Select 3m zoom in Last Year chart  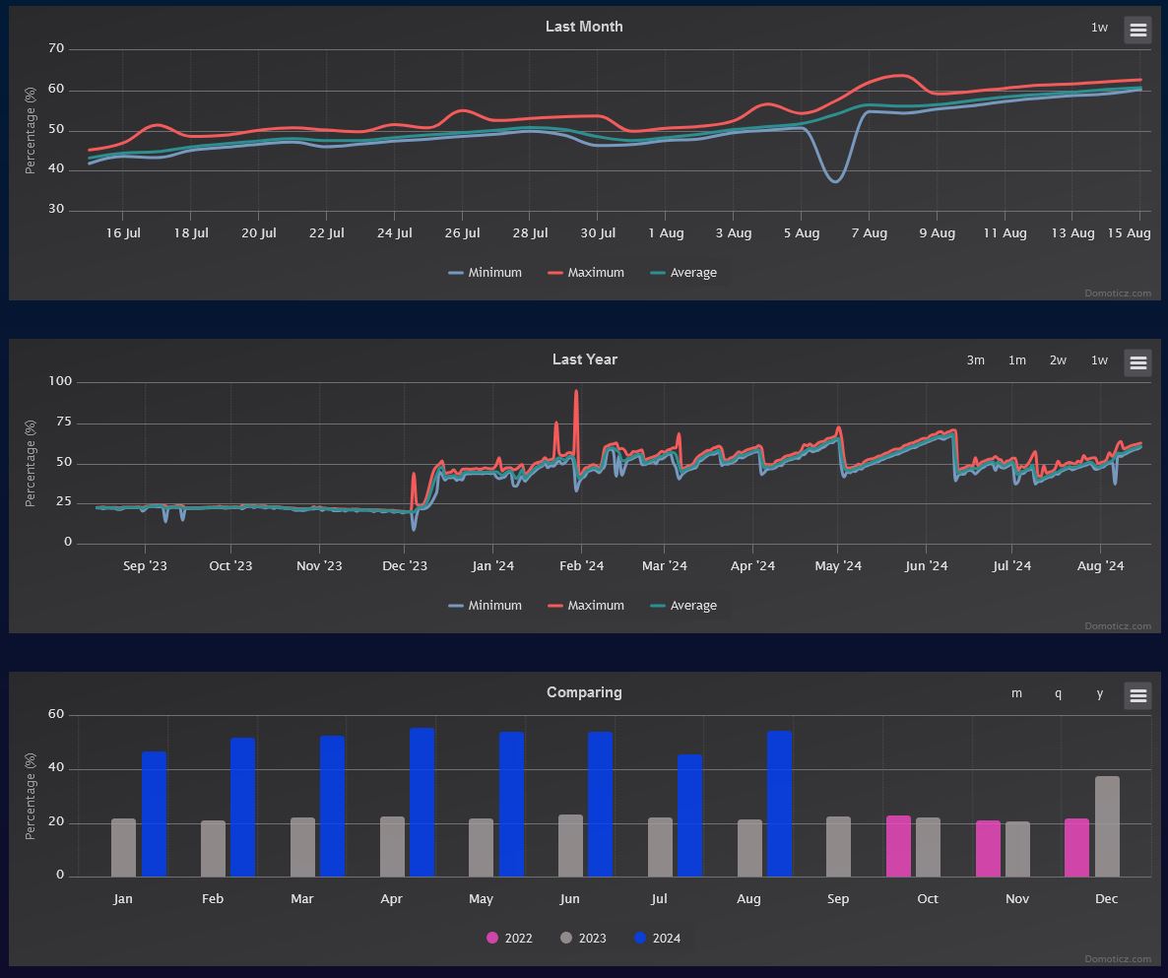coord(975,360)
